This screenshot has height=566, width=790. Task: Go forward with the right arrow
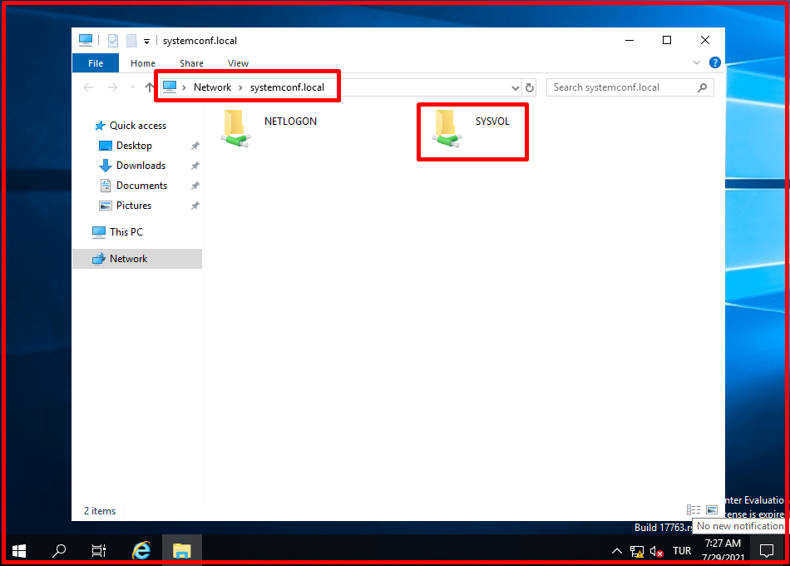(x=113, y=87)
